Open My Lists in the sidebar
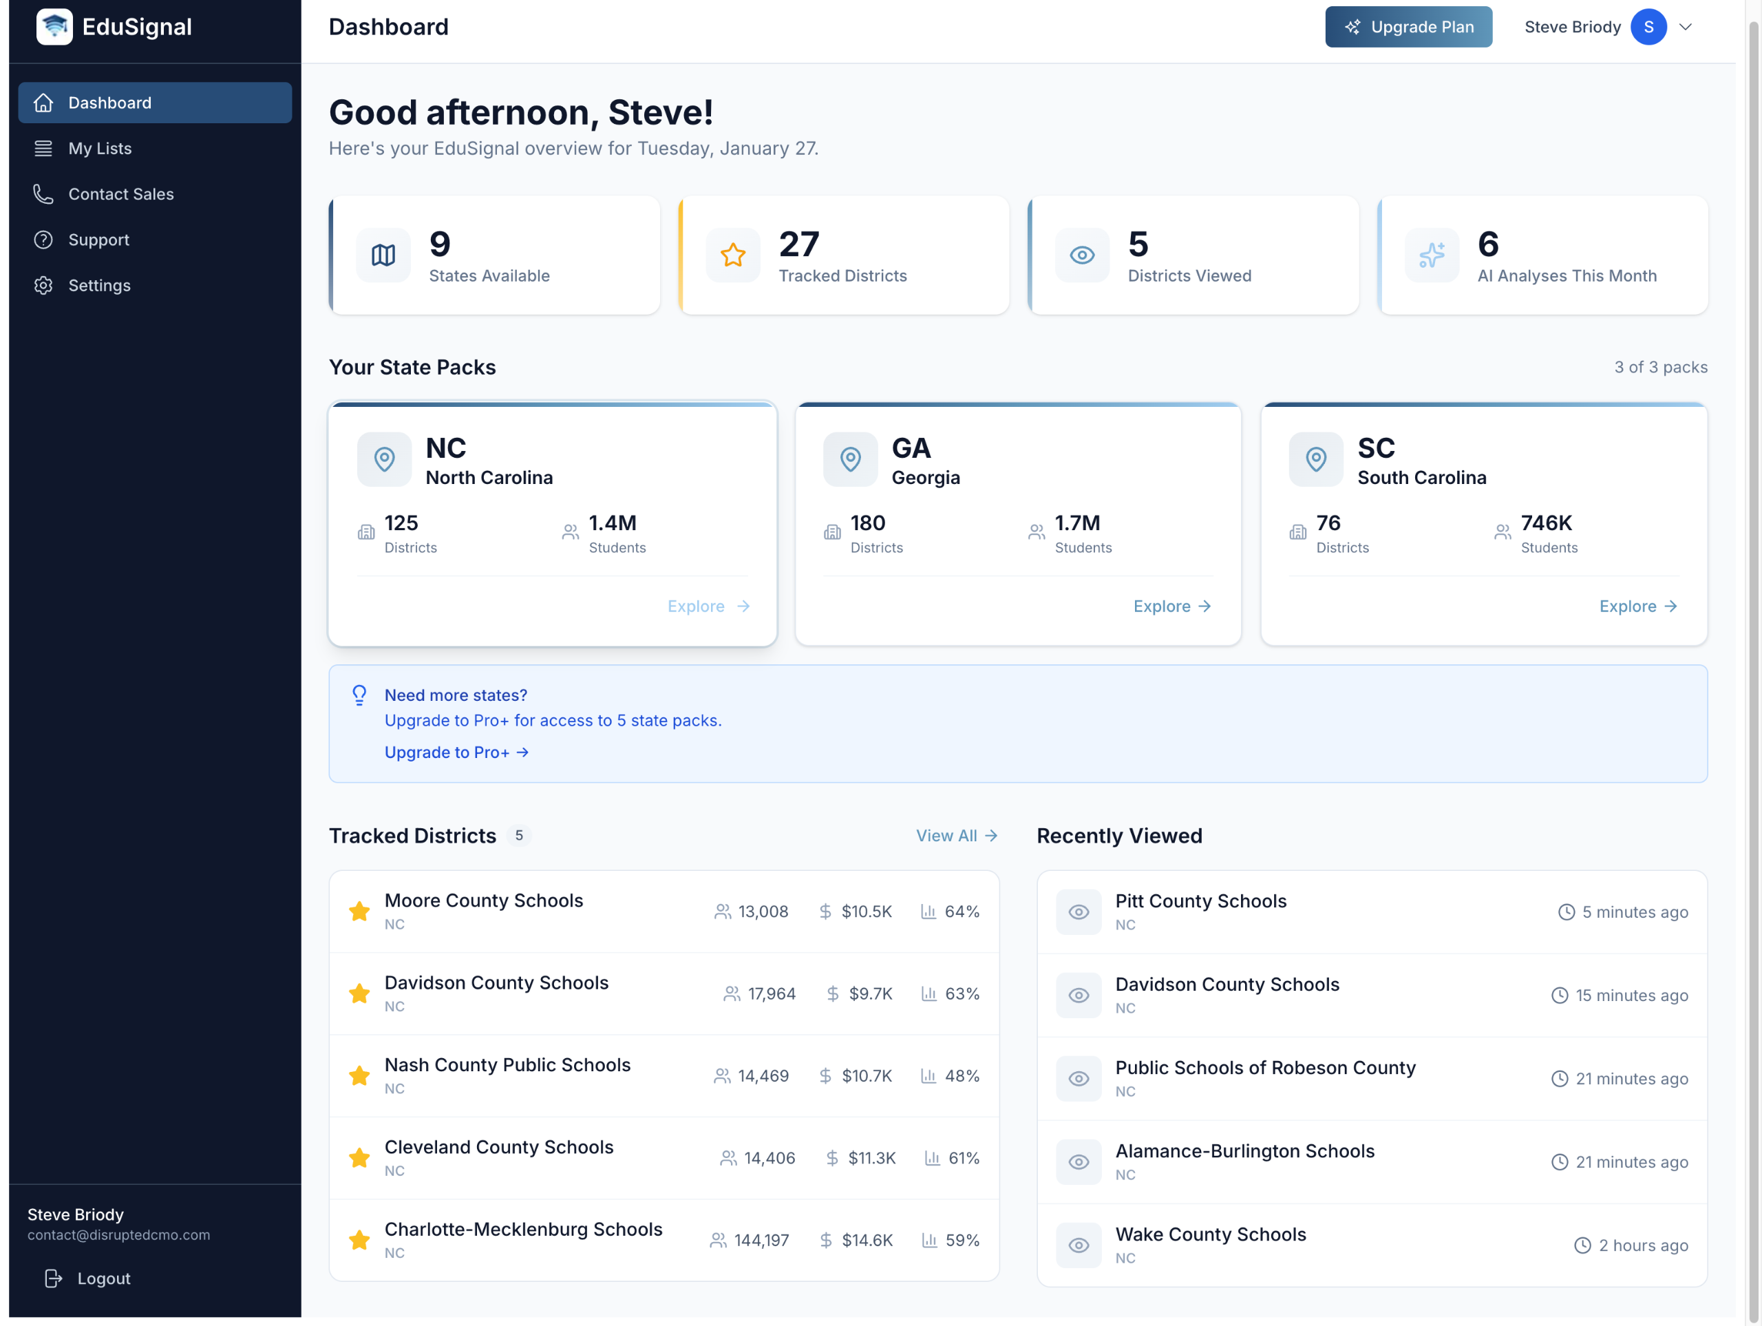The height and width of the screenshot is (1326, 1762). pos(100,148)
